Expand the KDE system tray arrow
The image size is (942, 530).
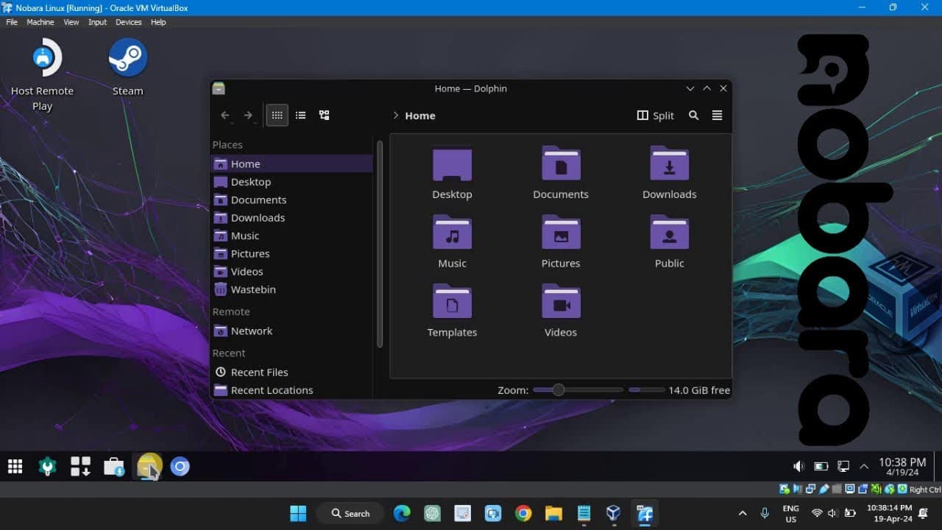(863, 466)
